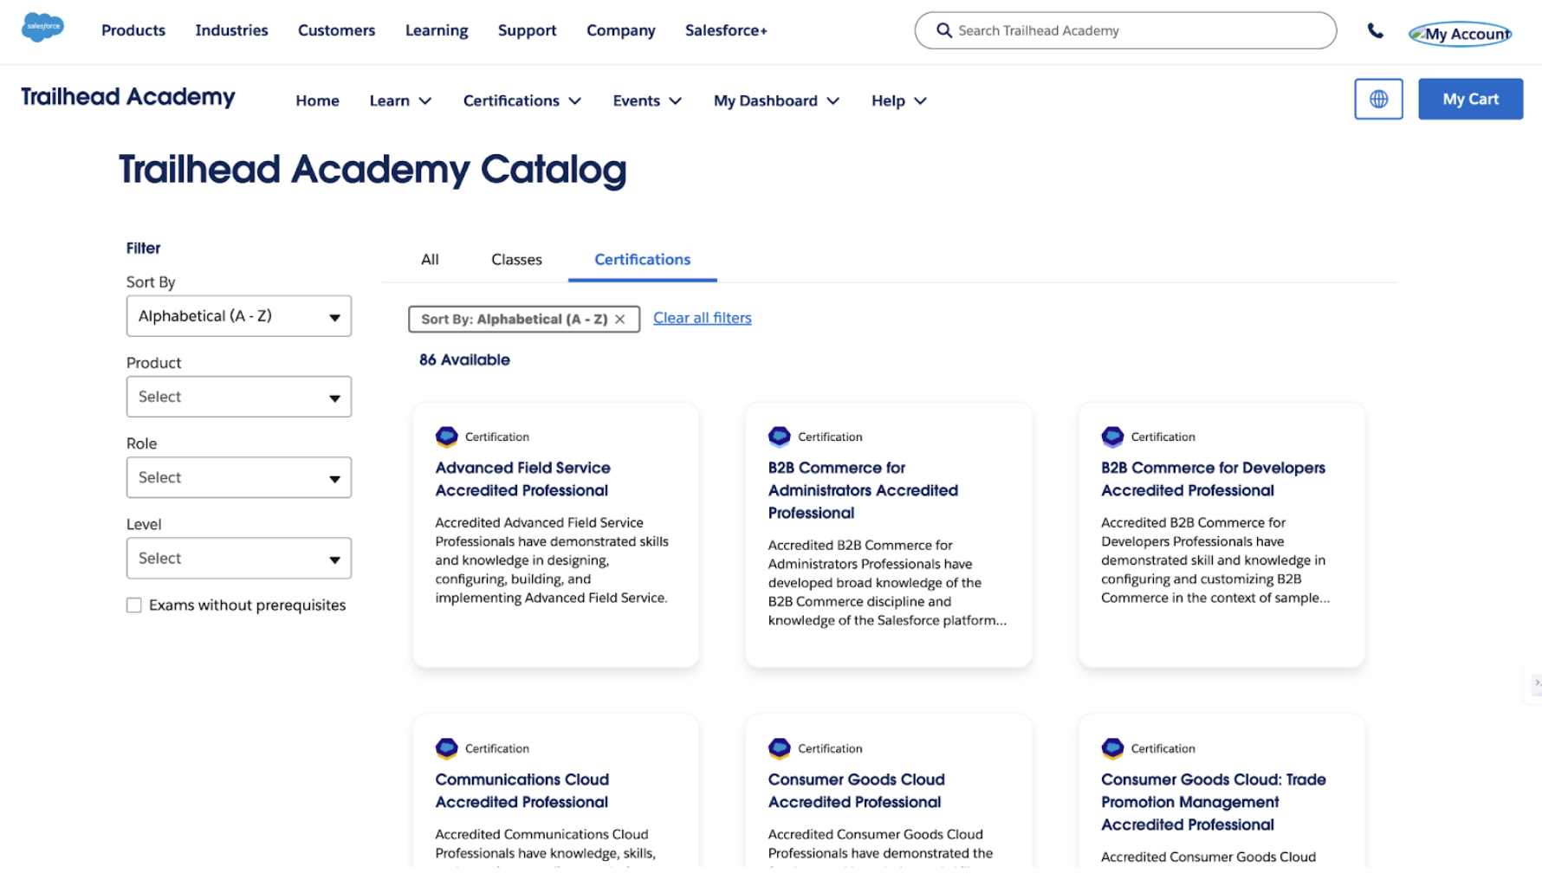Image resolution: width=1542 pixels, height=880 pixels.
Task: Open the globe language selector
Action: (x=1378, y=99)
